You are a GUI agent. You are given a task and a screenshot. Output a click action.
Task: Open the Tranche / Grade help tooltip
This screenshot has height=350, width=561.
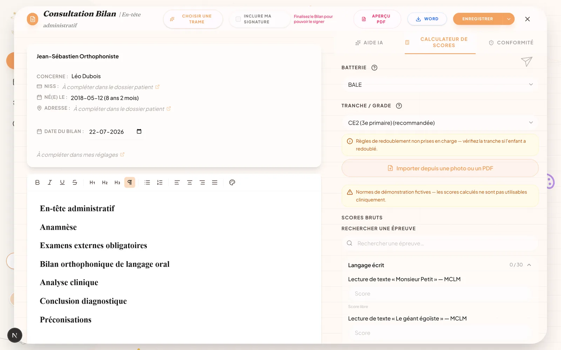click(399, 106)
